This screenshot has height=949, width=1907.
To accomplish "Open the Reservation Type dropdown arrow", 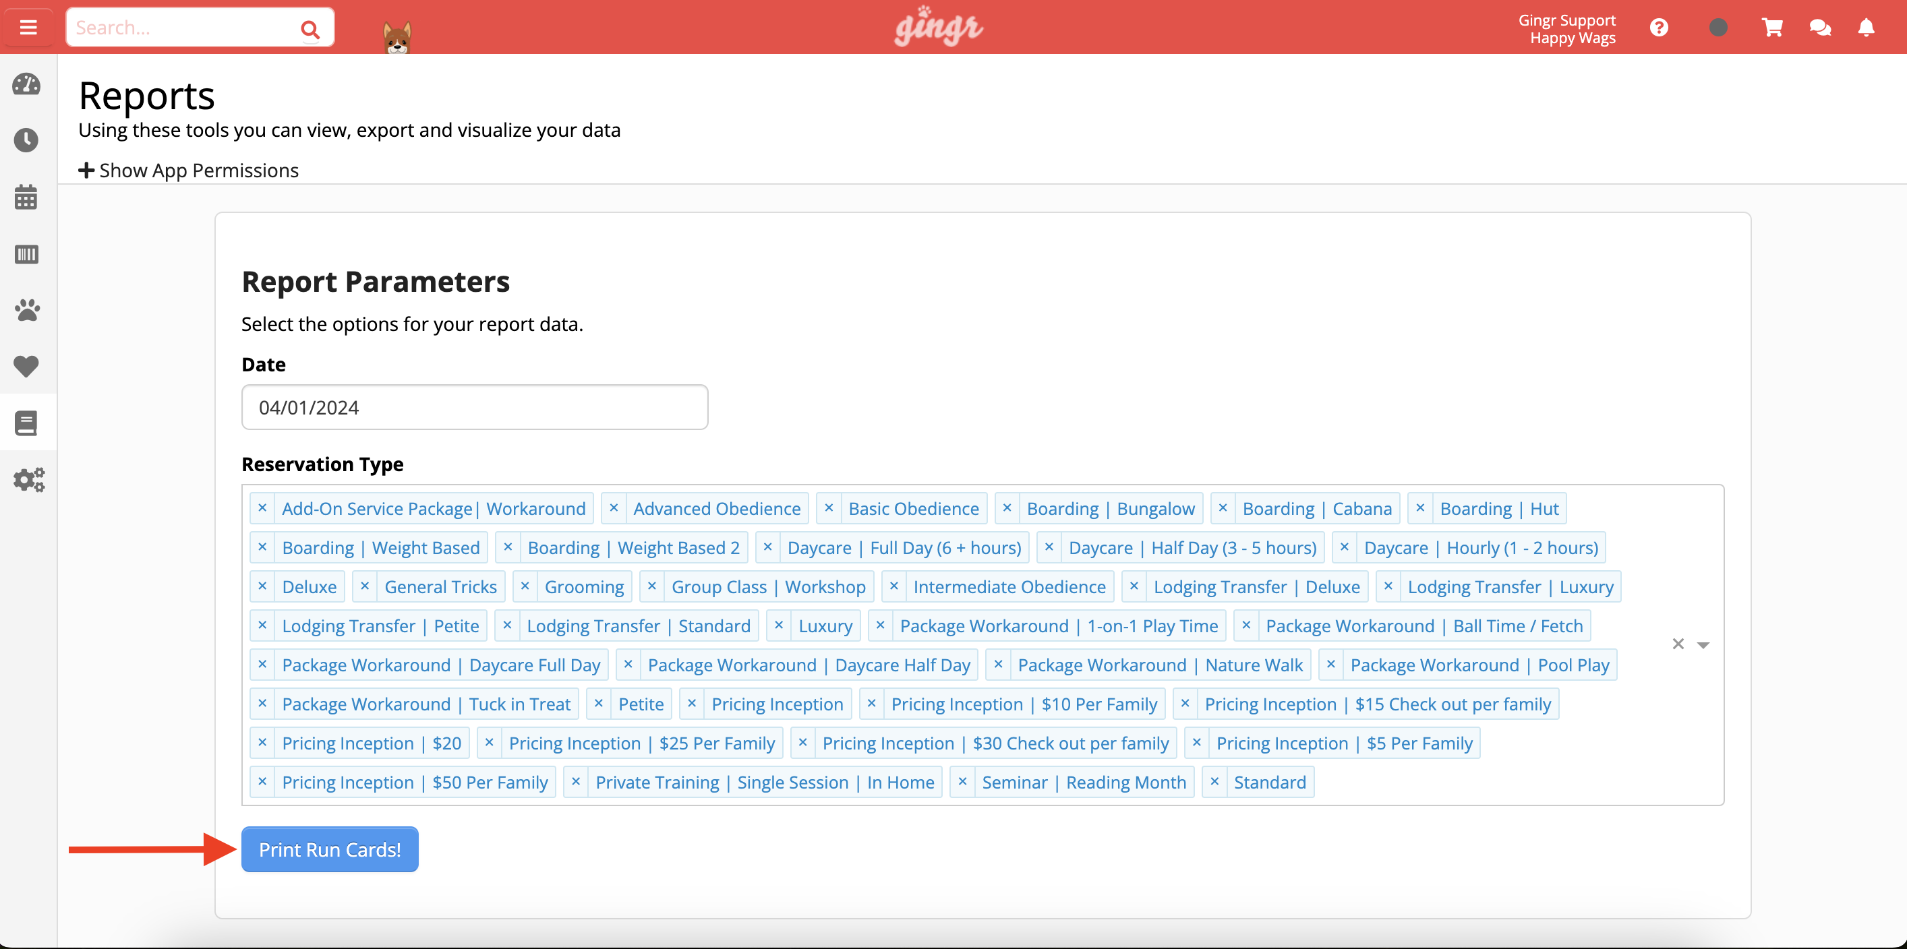I will coord(1703,645).
